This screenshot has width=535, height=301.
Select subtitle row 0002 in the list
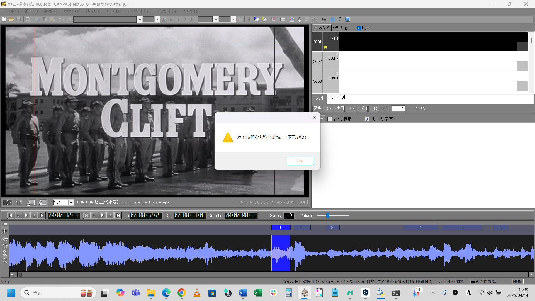420,61
